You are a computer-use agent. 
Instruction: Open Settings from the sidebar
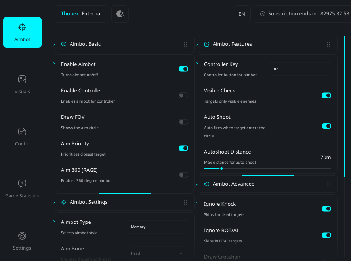(22, 240)
